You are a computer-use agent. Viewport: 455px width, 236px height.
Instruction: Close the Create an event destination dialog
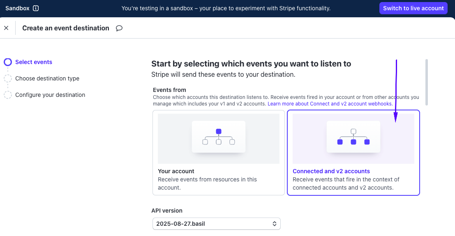click(x=6, y=28)
